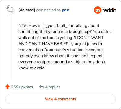Image resolution: width=121 pixels, height=109 pixels.
Task: Upvote with the orange up arrow
Action: (8, 87)
